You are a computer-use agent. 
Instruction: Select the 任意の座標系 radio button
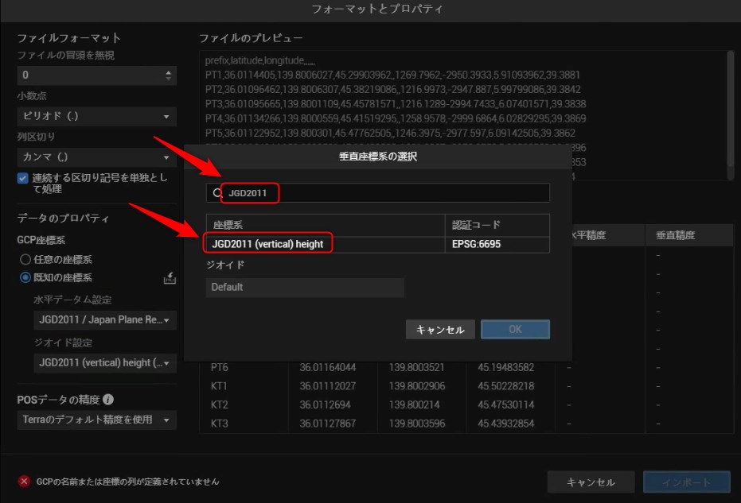pos(25,259)
